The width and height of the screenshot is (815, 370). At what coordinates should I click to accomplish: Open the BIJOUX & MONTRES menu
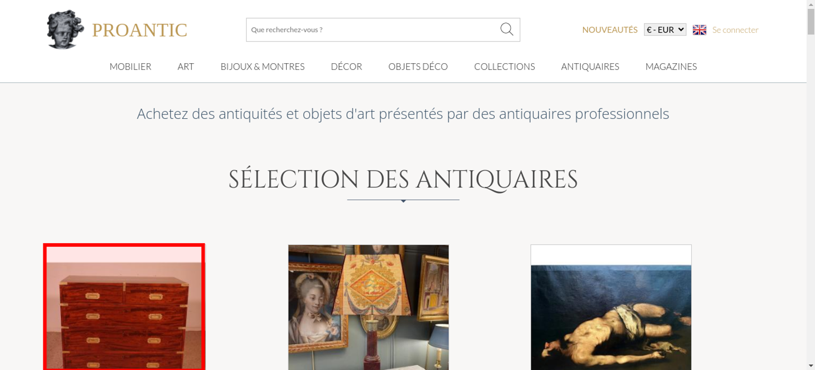click(x=262, y=66)
